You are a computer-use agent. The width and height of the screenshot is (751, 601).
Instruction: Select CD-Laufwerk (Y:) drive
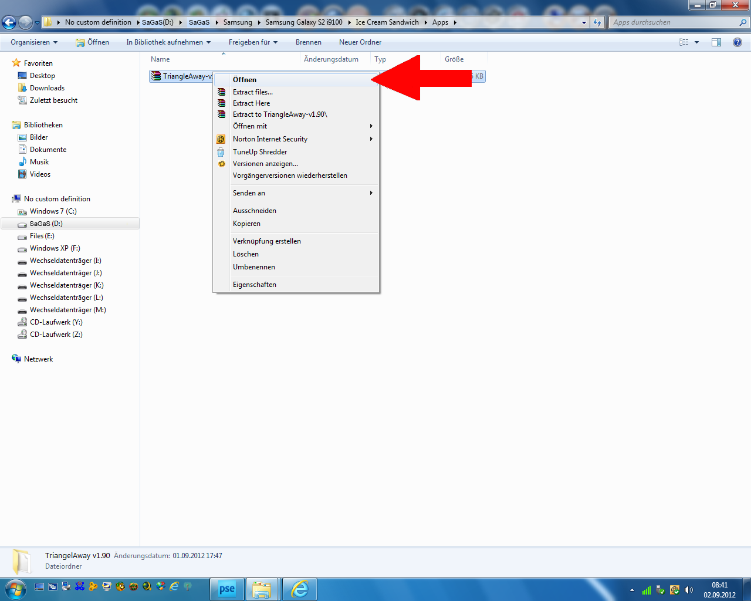[56, 322]
